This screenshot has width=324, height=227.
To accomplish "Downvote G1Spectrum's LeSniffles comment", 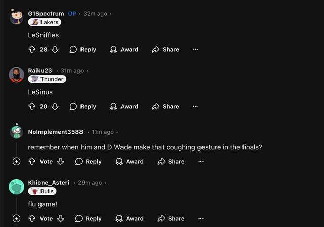I will [55, 49].
